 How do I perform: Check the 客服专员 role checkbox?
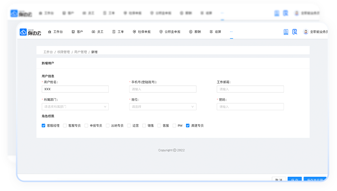65,125
